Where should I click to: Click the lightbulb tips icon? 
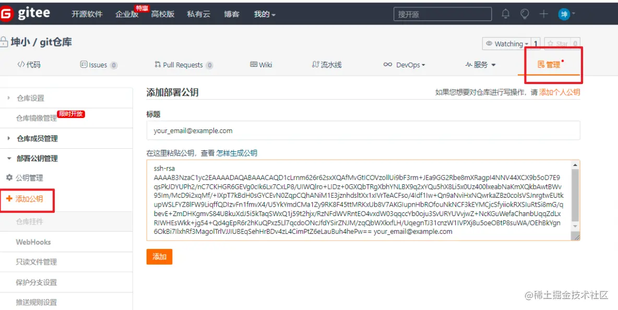[525, 14]
